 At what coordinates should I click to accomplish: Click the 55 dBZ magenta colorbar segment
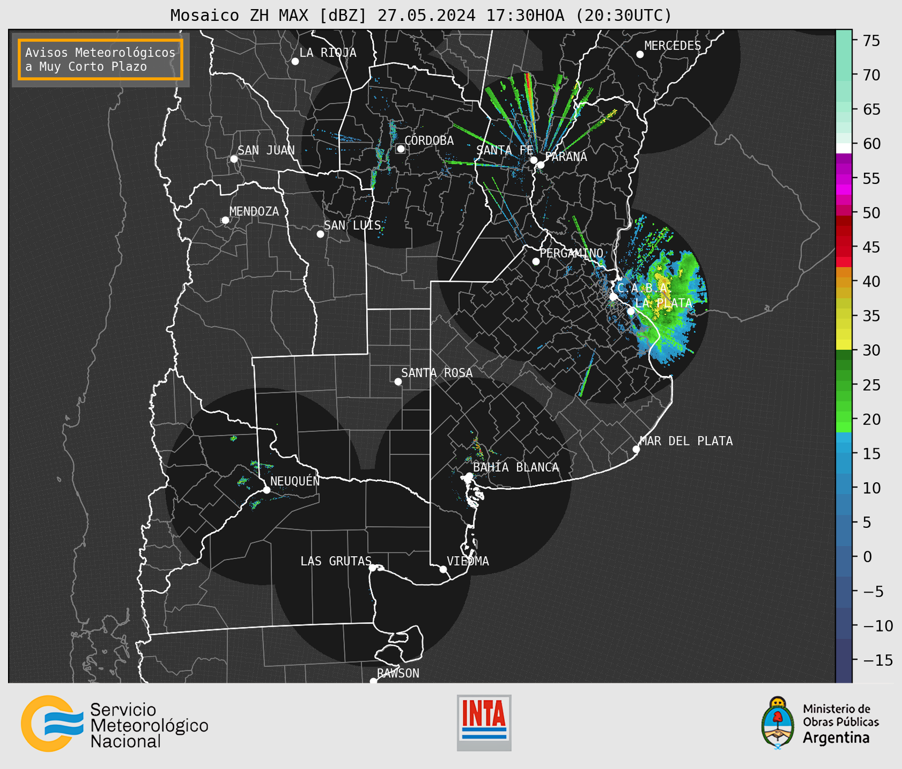click(x=844, y=178)
